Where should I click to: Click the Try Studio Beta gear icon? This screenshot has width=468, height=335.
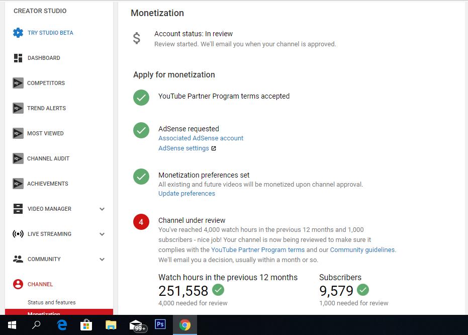pos(18,33)
